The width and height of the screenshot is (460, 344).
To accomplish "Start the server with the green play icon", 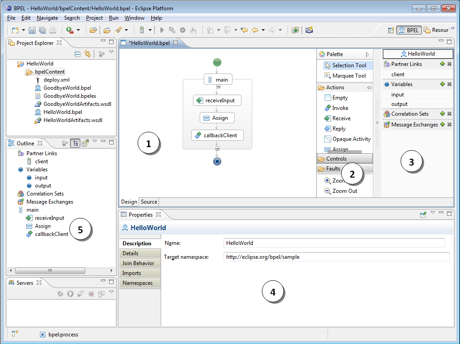I will 70,294.
